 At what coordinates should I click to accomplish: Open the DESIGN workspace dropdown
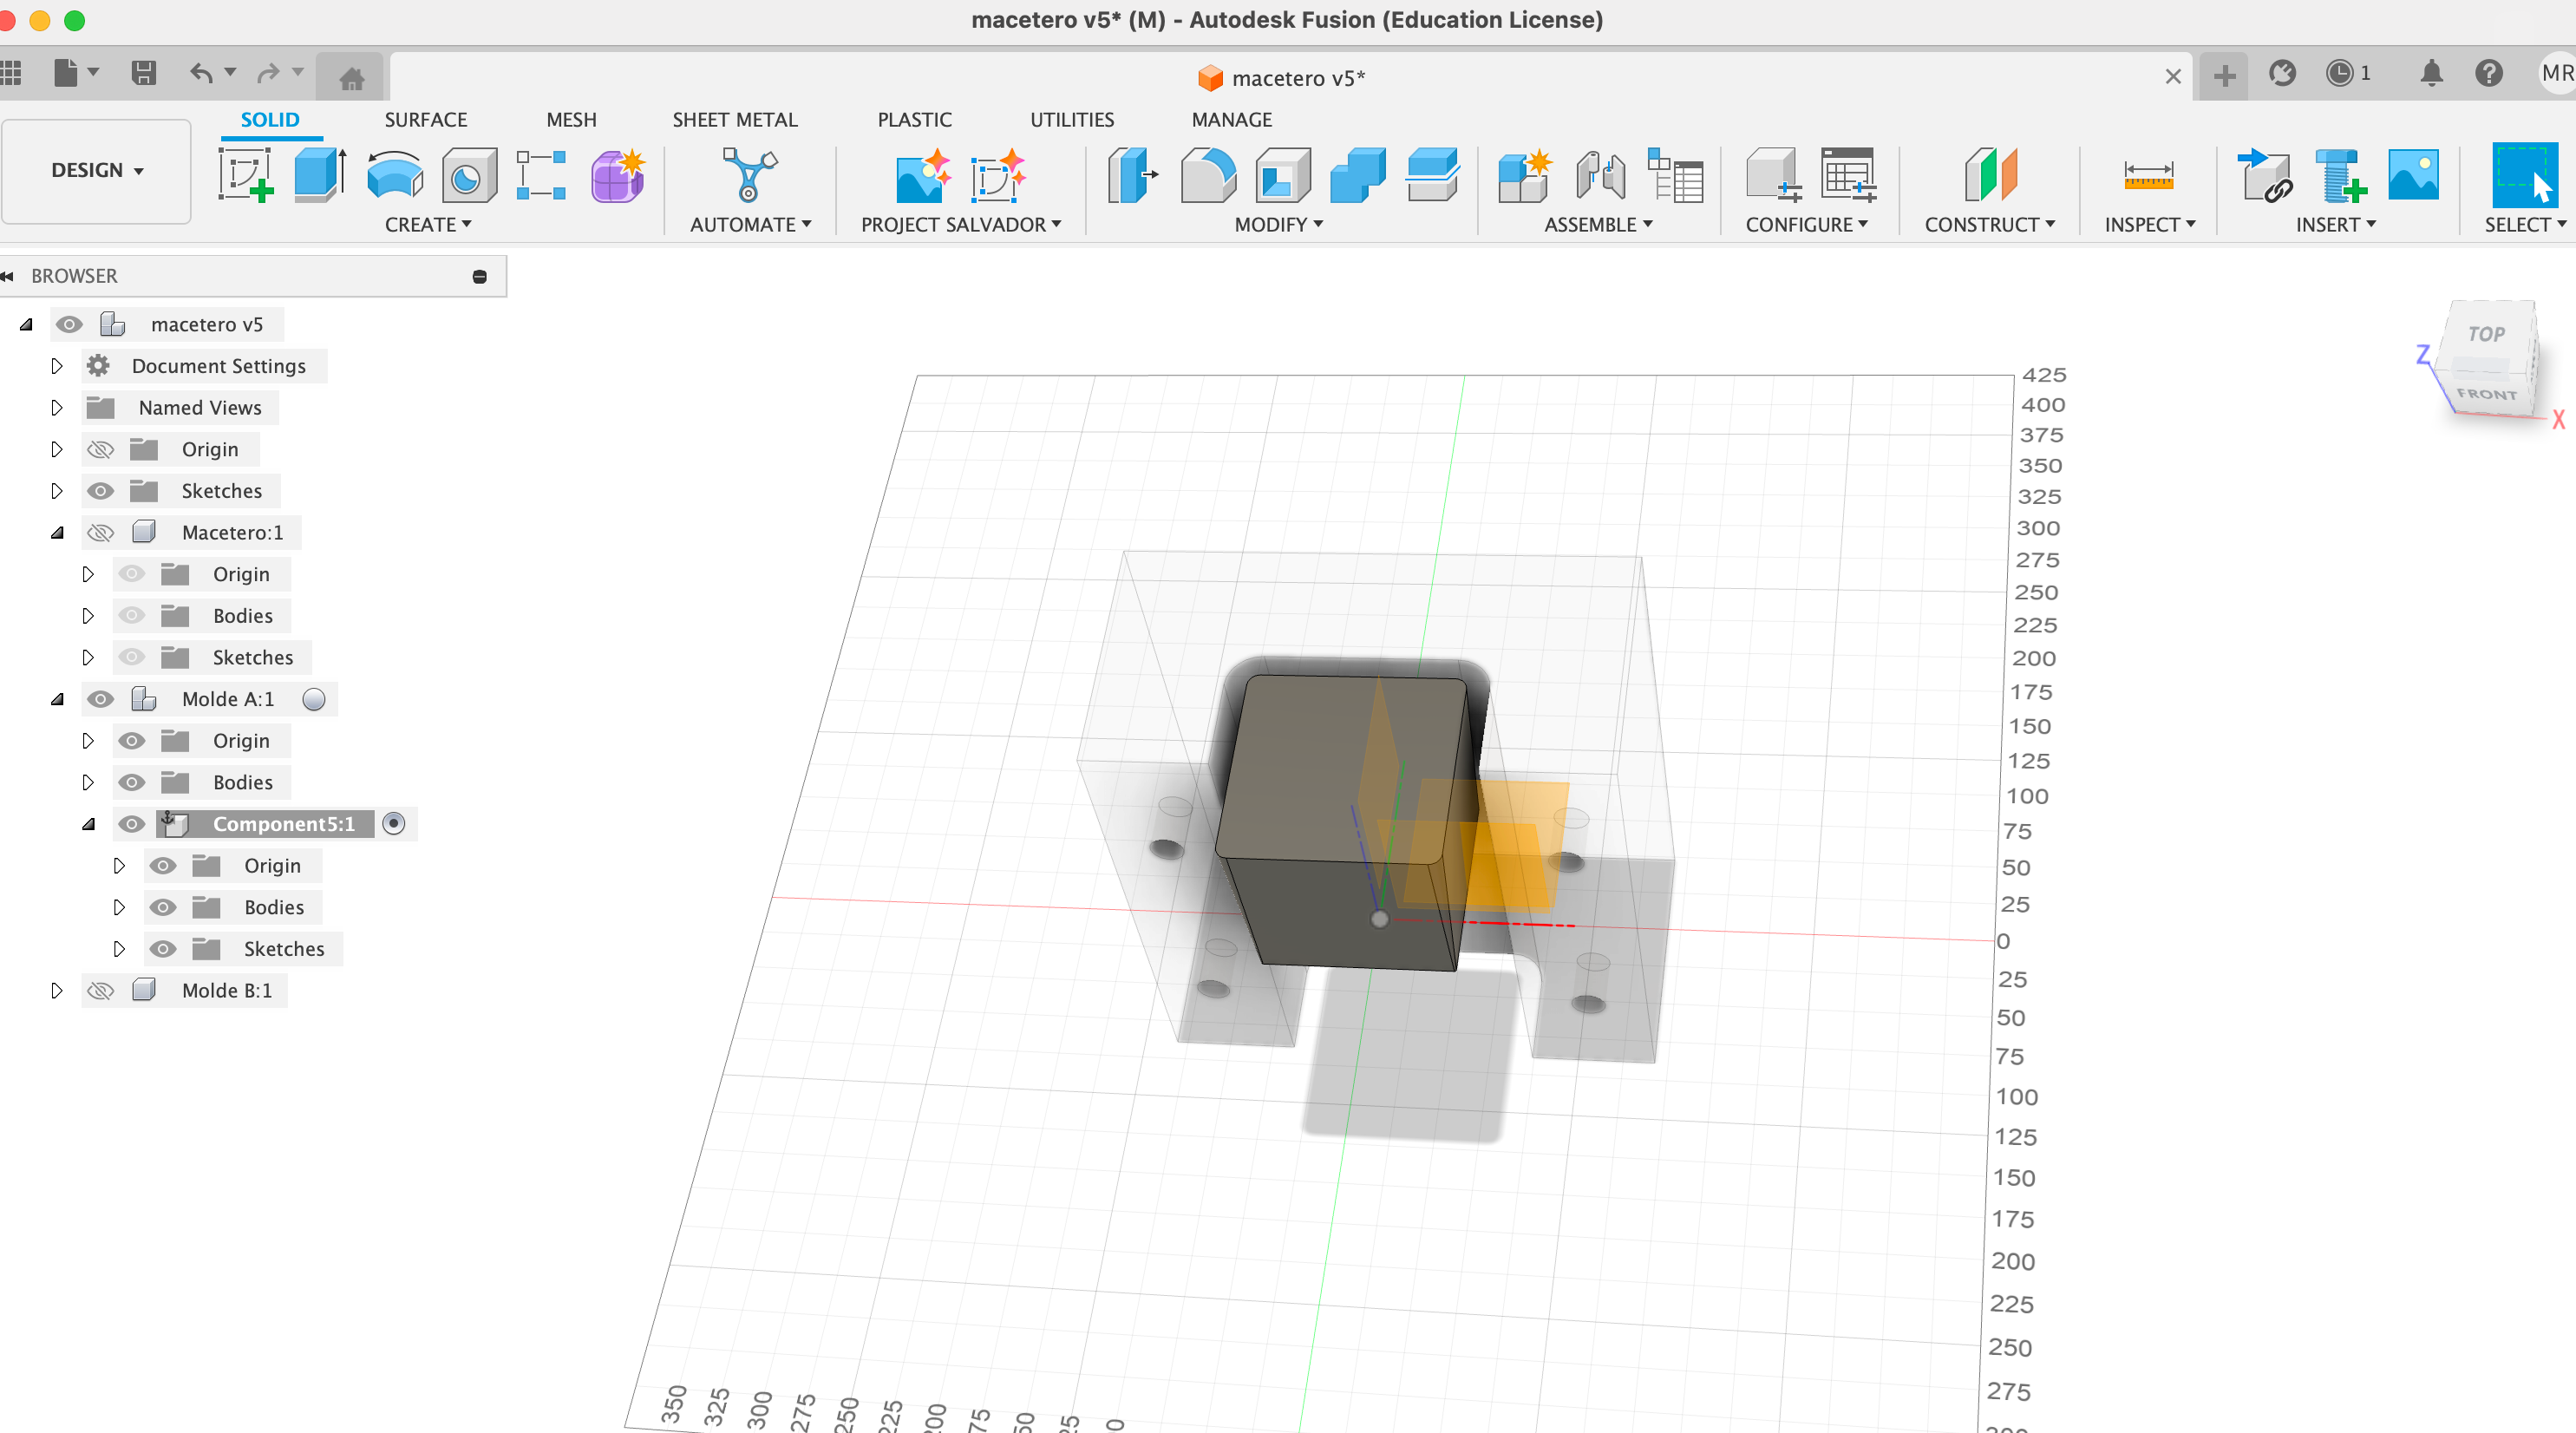96,171
